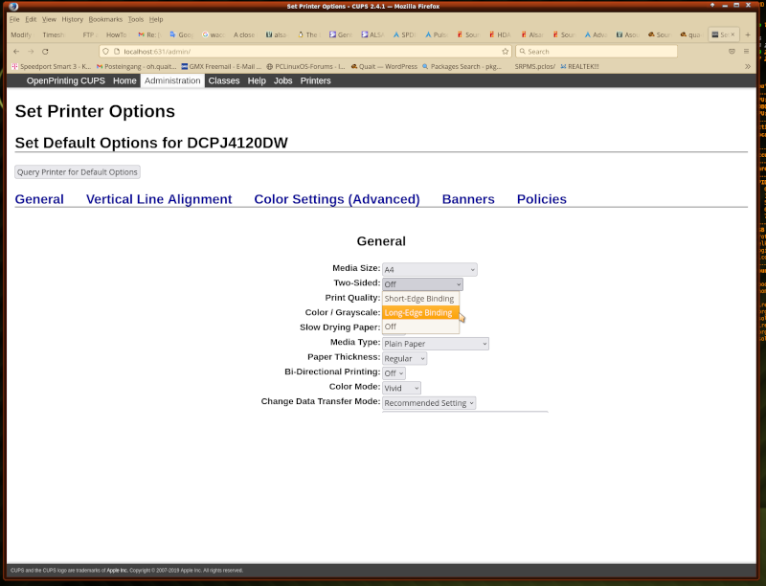
Task: Open the Quait WordPress bookmark
Action: pos(384,67)
